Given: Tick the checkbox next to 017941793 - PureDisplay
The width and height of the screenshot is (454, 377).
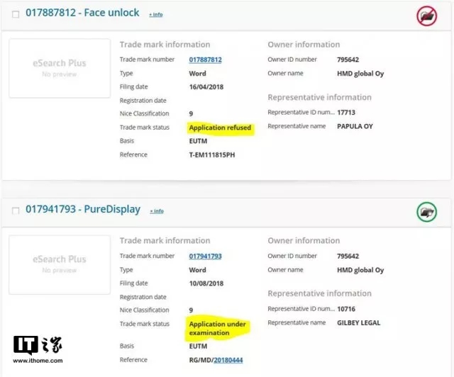Looking at the screenshot, I should pyautogui.click(x=16, y=210).
